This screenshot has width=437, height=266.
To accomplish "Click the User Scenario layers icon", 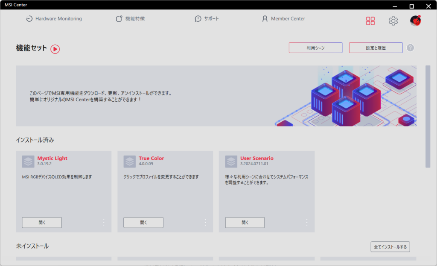I will [231, 162].
